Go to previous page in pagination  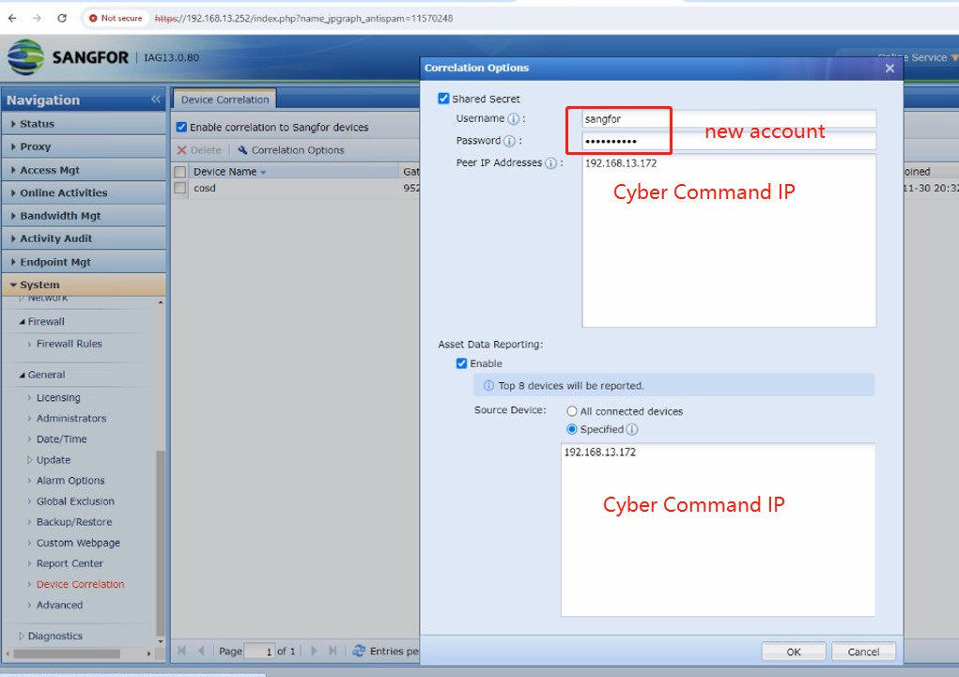[201, 651]
